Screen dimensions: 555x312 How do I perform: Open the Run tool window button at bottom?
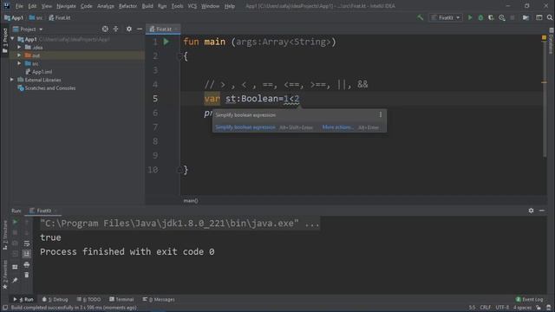[23, 299]
